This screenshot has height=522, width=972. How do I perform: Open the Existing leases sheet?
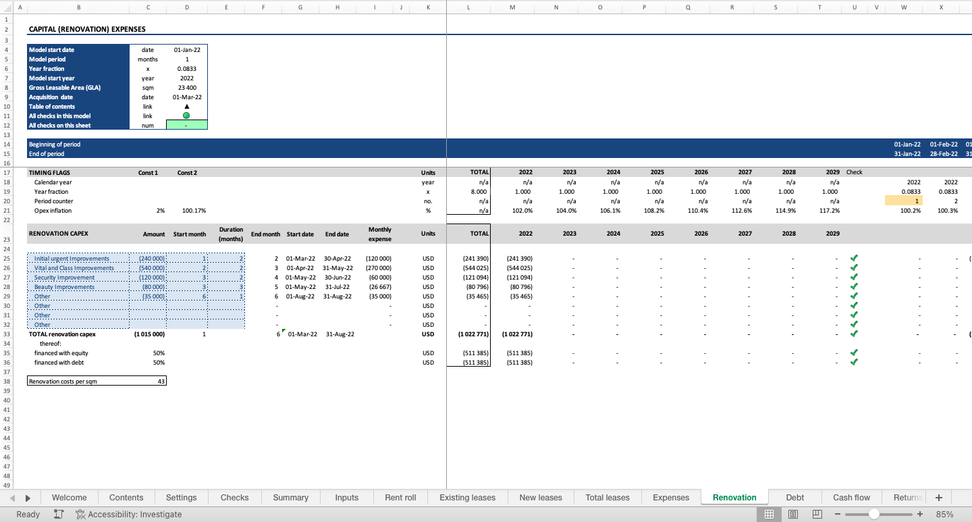click(467, 497)
